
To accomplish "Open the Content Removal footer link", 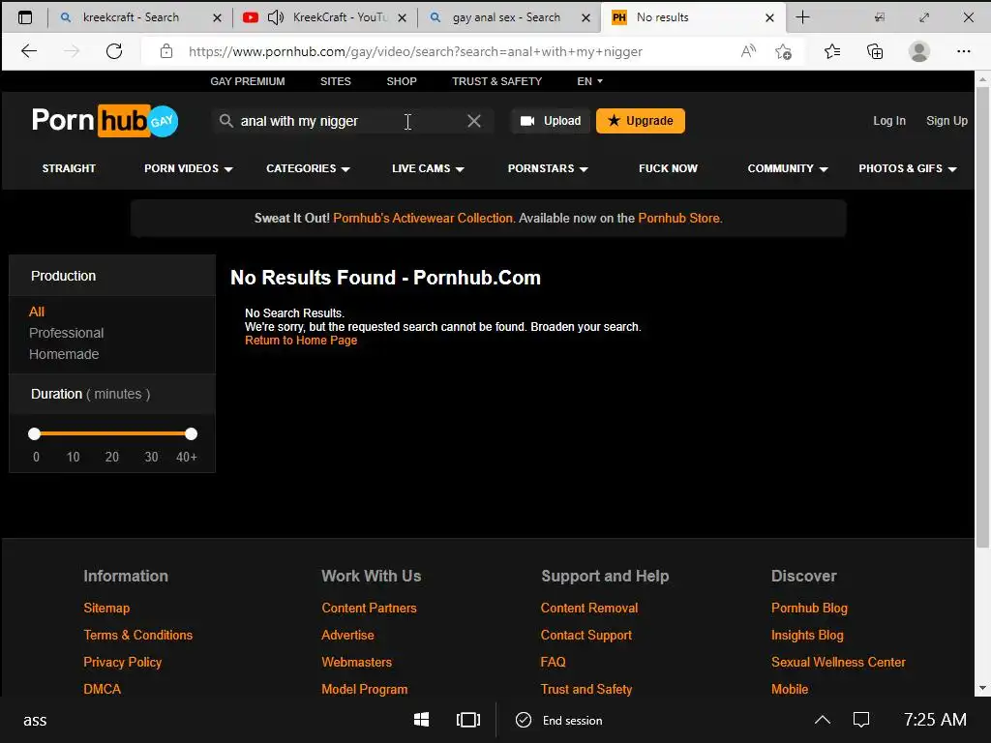I will point(589,608).
